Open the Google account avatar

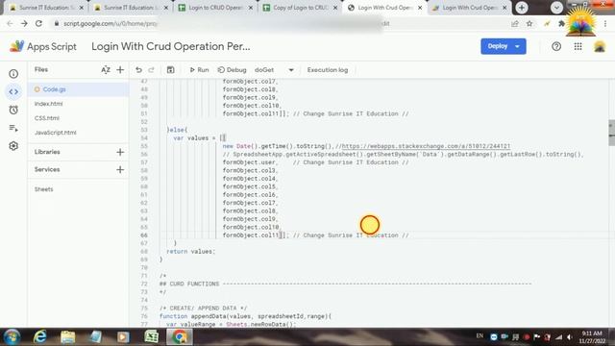coord(600,46)
